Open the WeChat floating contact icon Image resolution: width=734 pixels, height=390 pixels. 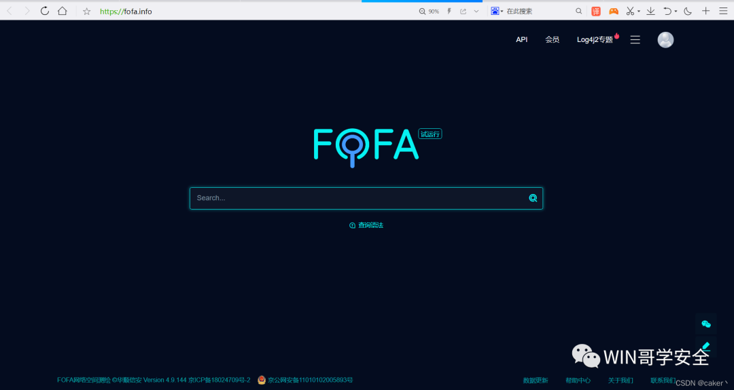pos(706,324)
